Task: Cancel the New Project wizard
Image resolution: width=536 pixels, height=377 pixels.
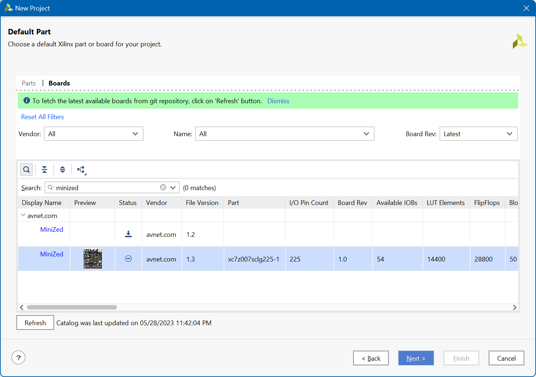Action: click(x=506, y=358)
